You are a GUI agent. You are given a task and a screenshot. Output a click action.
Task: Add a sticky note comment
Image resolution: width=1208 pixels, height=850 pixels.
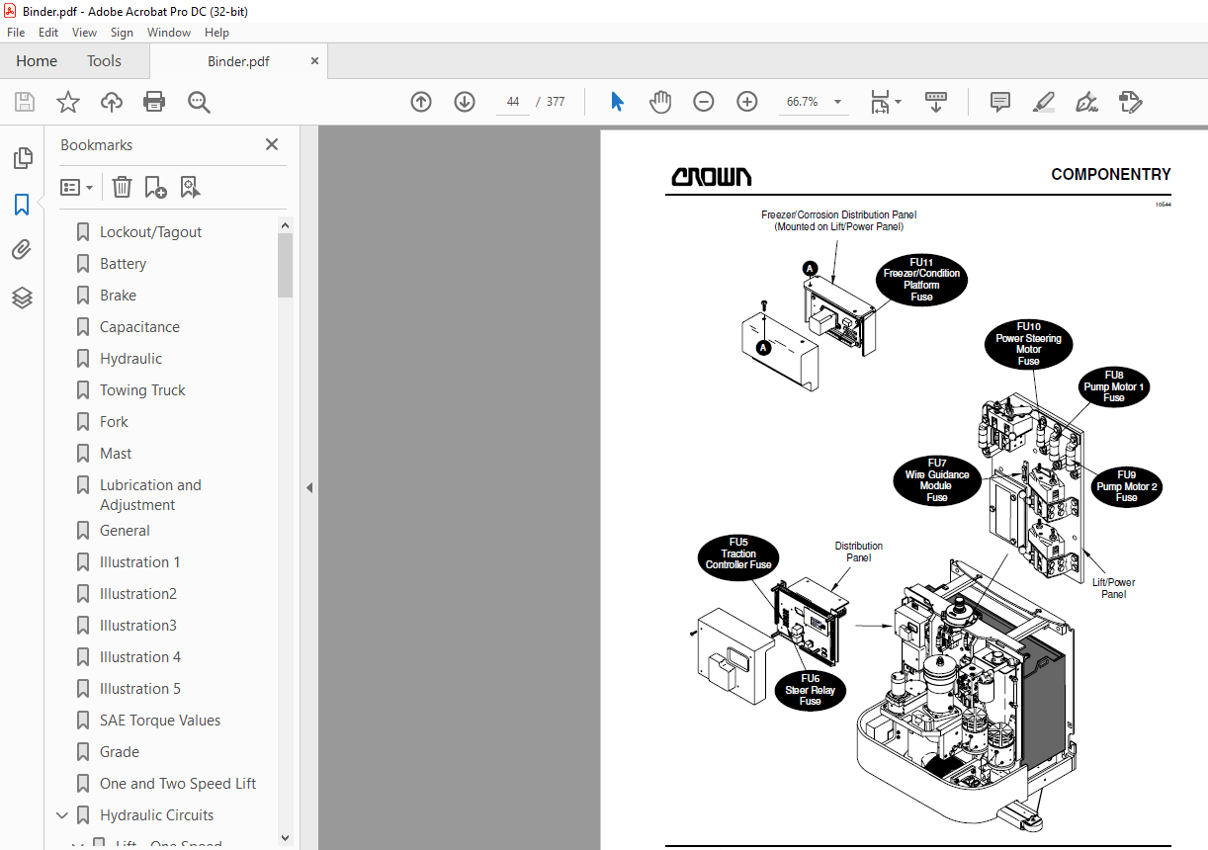pos(999,102)
